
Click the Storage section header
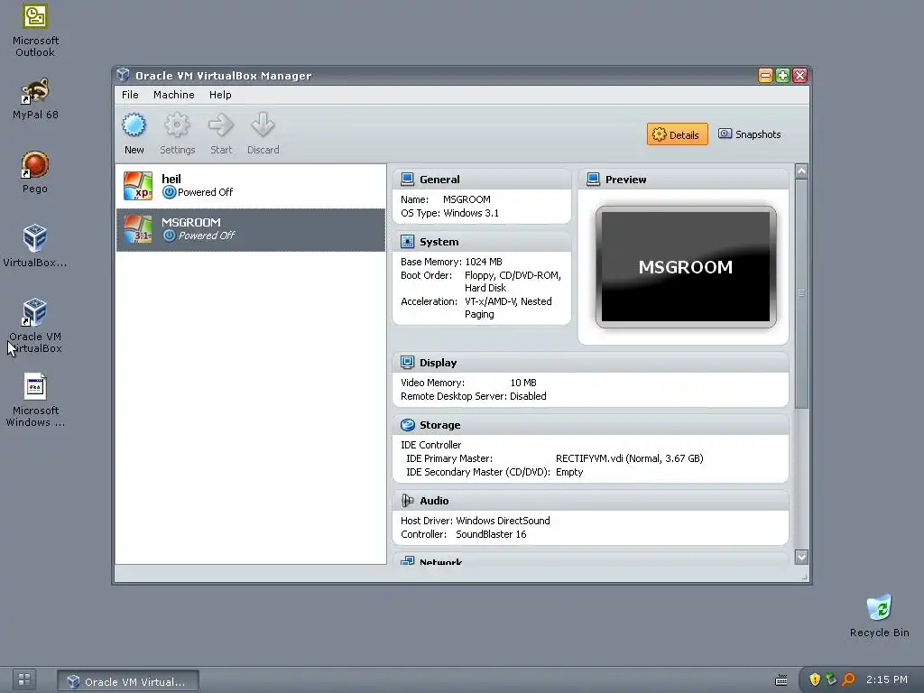(x=590, y=425)
